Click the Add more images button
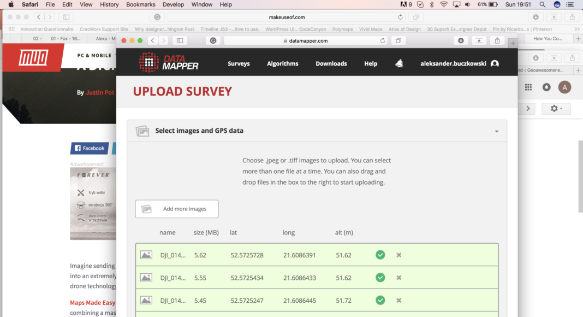Viewport: 583px width, 317px height. (x=177, y=209)
